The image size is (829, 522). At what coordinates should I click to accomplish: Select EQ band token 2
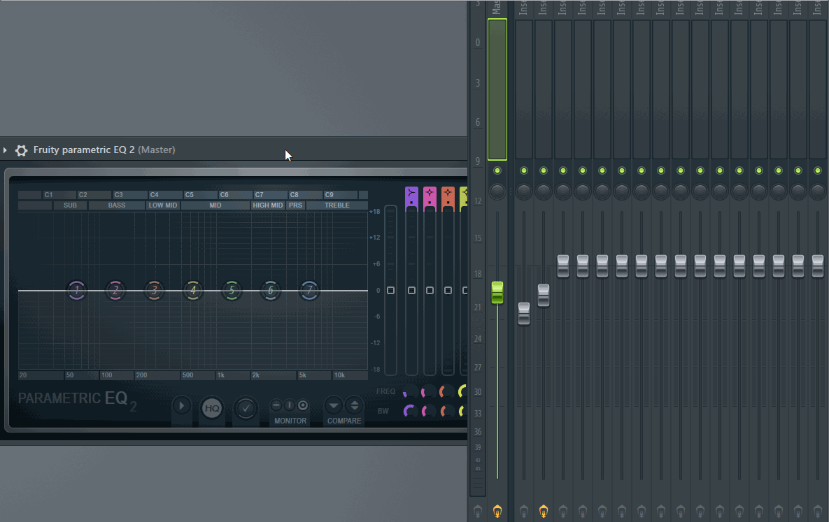[x=115, y=290]
